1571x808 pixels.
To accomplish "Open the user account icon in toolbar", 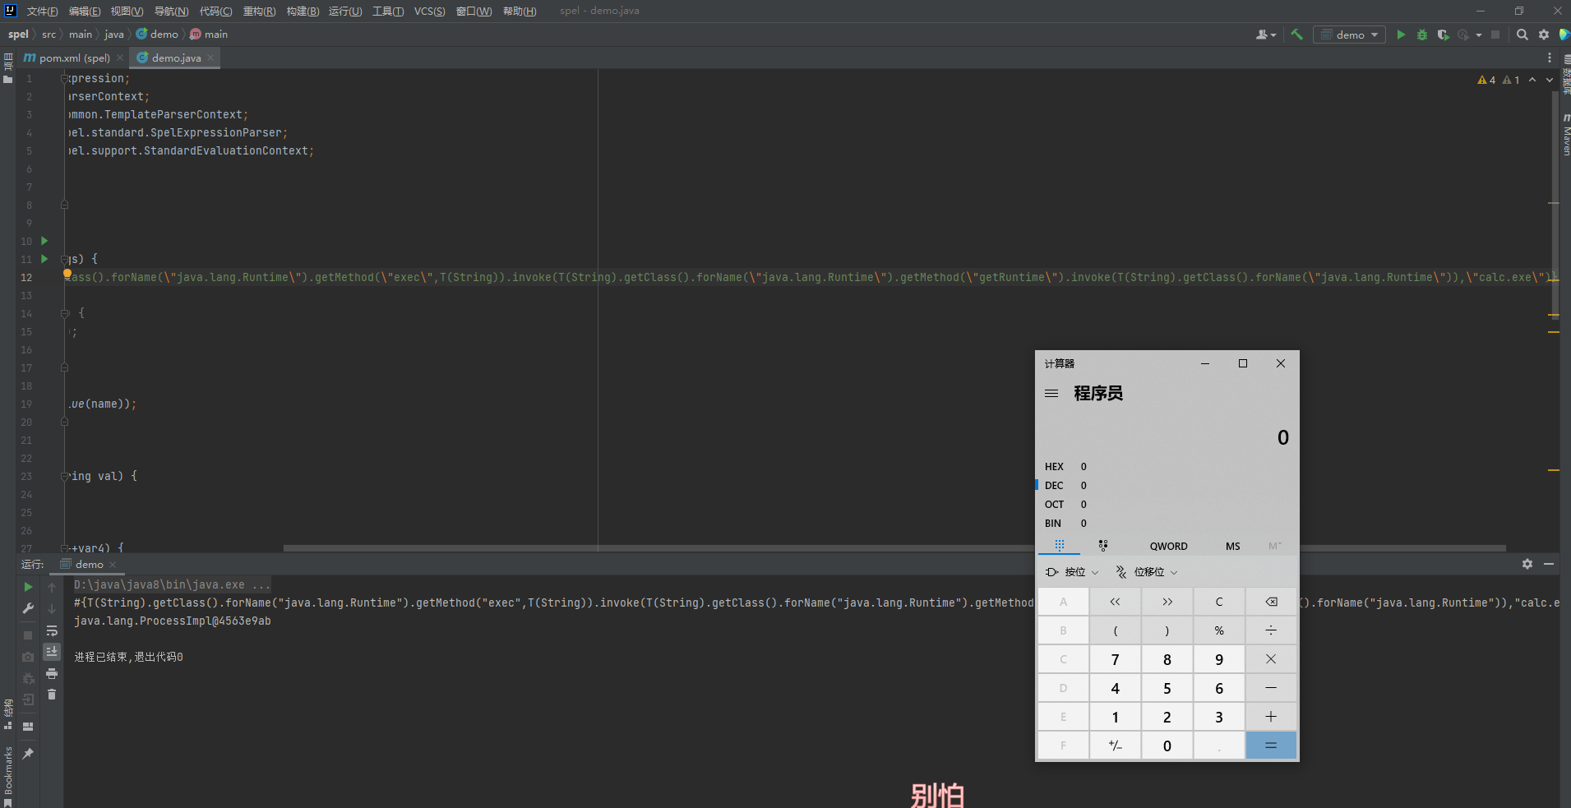I will [x=1265, y=35].
